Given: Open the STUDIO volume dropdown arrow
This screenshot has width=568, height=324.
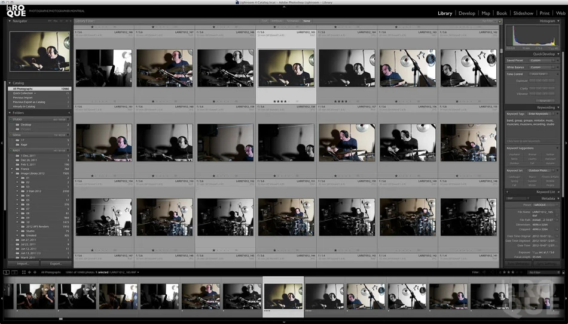Looking at the screenshot, I should point(69,119).
